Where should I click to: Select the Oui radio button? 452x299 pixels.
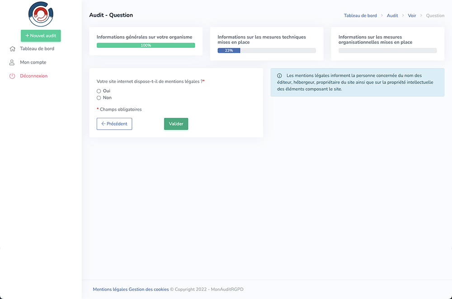tap(99, 91)
